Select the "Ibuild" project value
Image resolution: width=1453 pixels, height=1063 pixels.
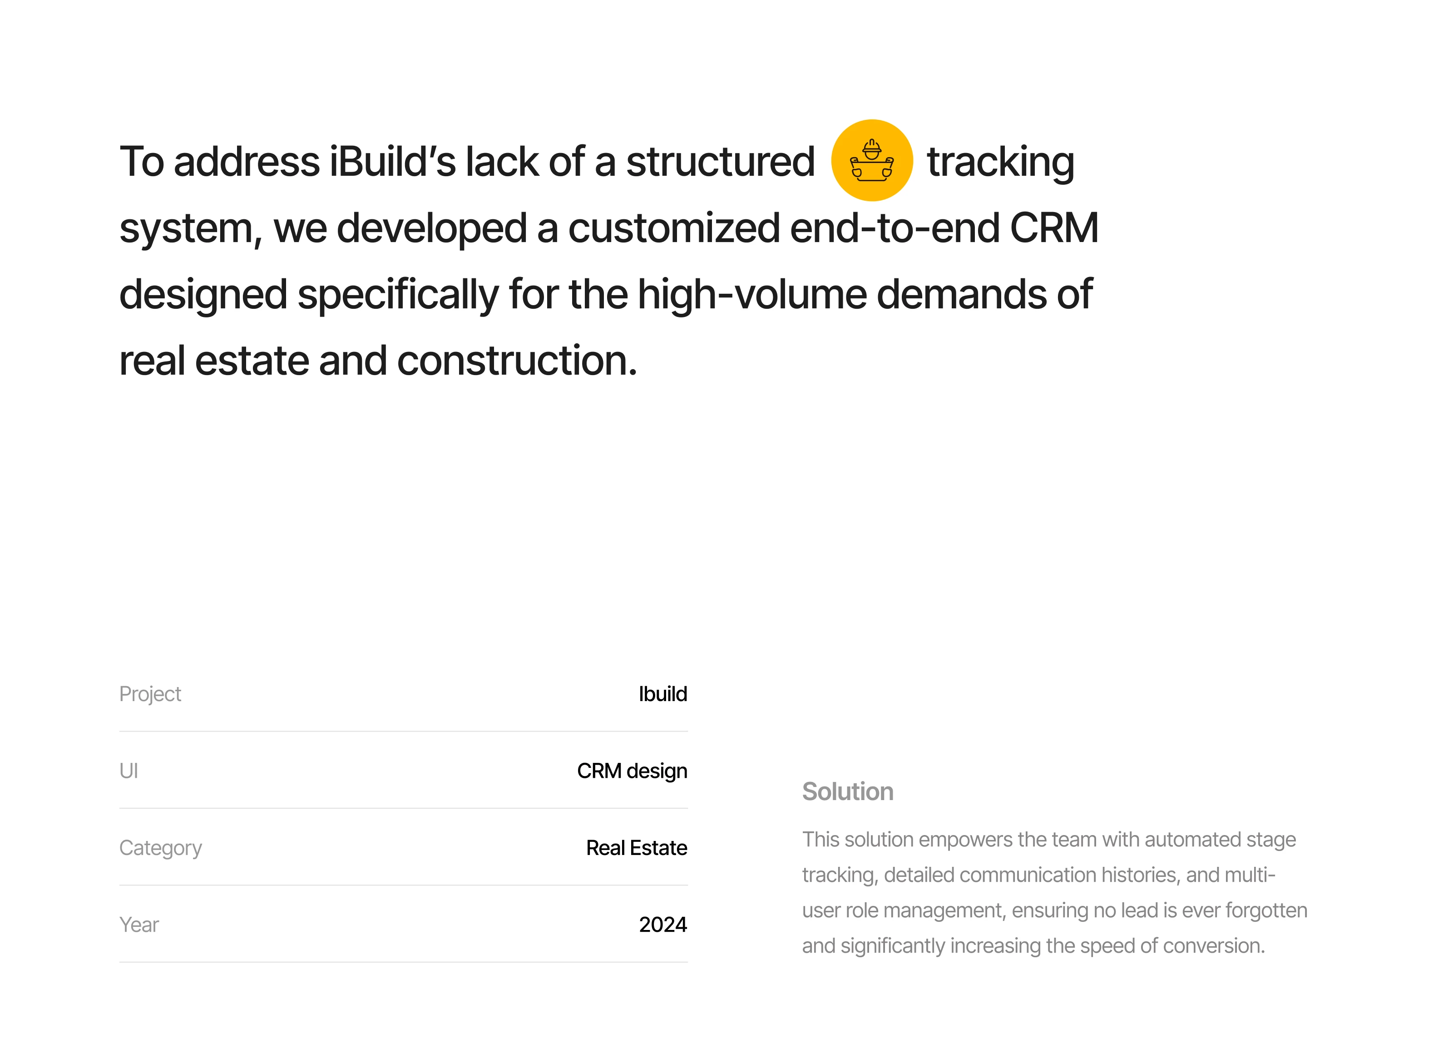click(662, 694)
